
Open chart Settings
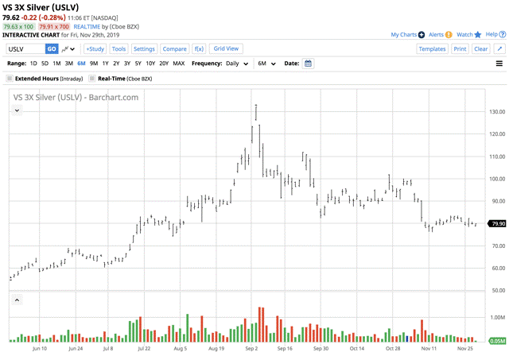pos(144,49)
